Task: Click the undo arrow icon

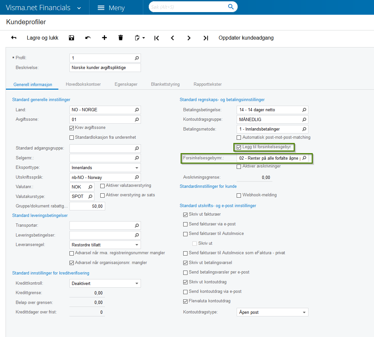Action: [x=88, y=38]
